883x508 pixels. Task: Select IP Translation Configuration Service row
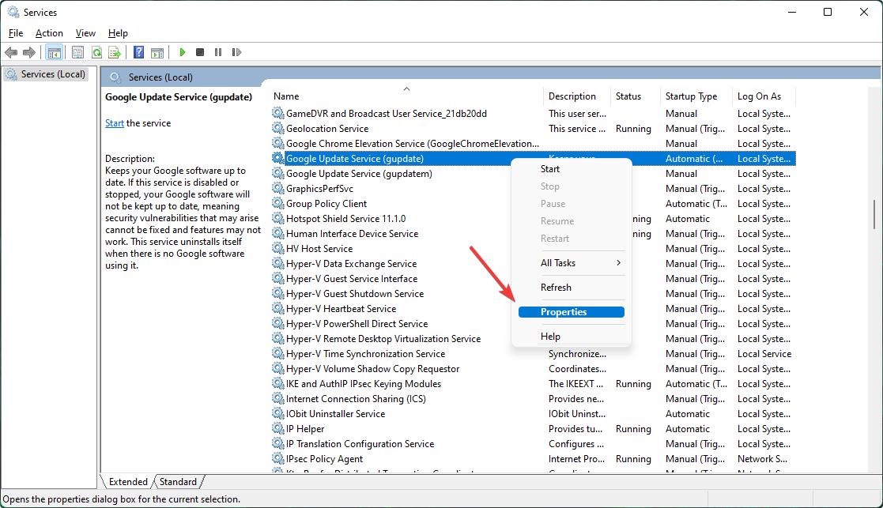coord(533,444)
